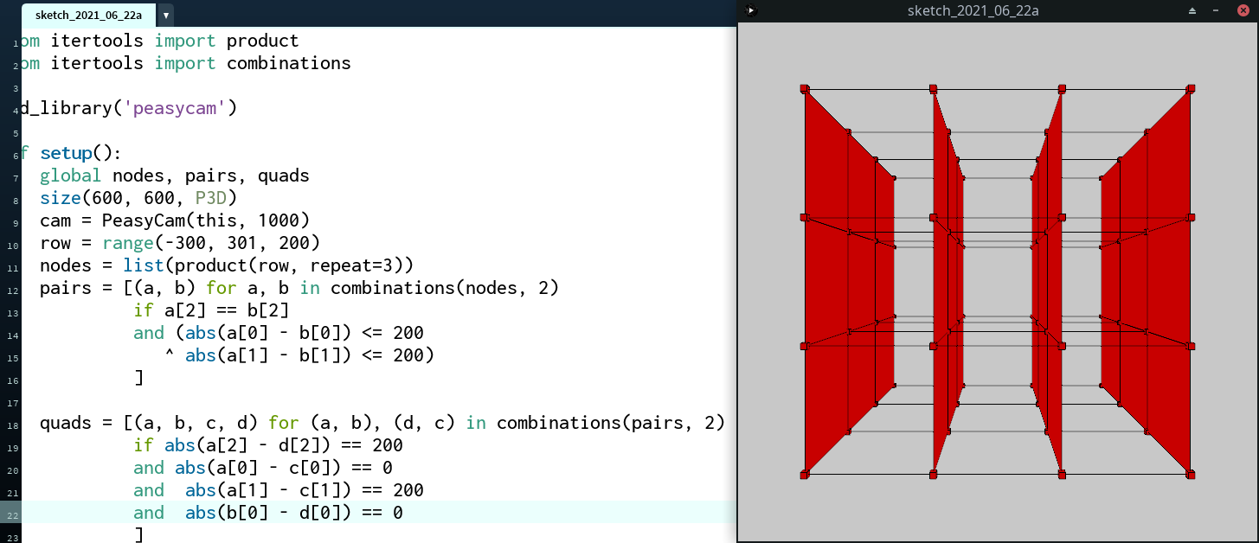The height and width of the screenshot is (543, 1259).
Task: Open the tab dropdown arrow beside the sketch tab
Action: point(165,16)
